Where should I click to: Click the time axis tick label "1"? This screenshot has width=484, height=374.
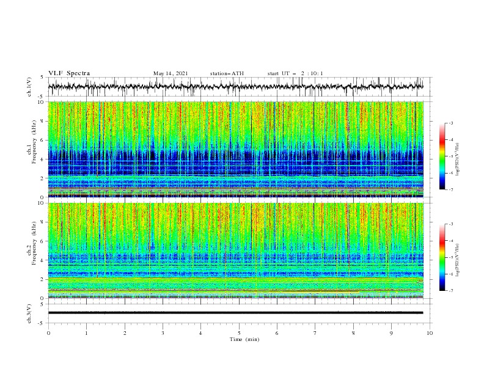pos(86,333)
